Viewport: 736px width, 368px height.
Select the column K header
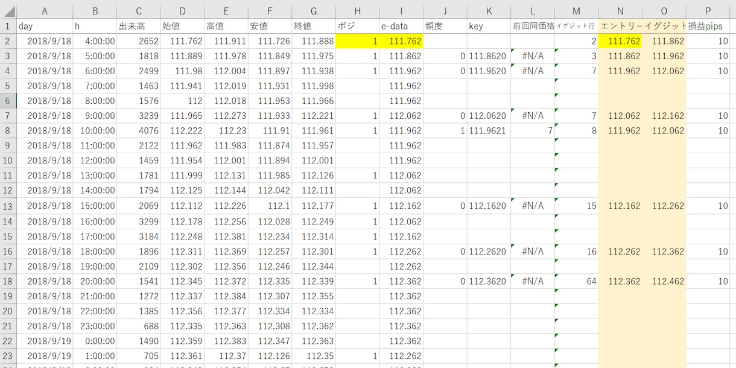point(489,10)
